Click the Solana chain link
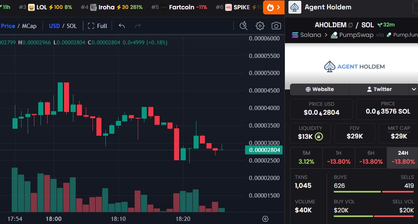Viewport: 418px width, 224px height. [x=306, y=35]
